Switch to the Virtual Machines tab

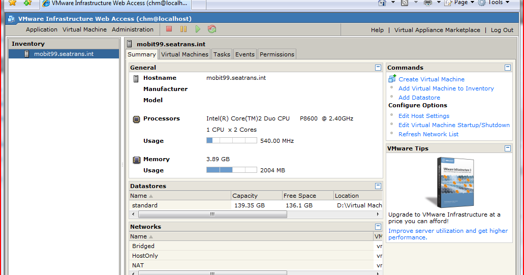click(184, 54)
